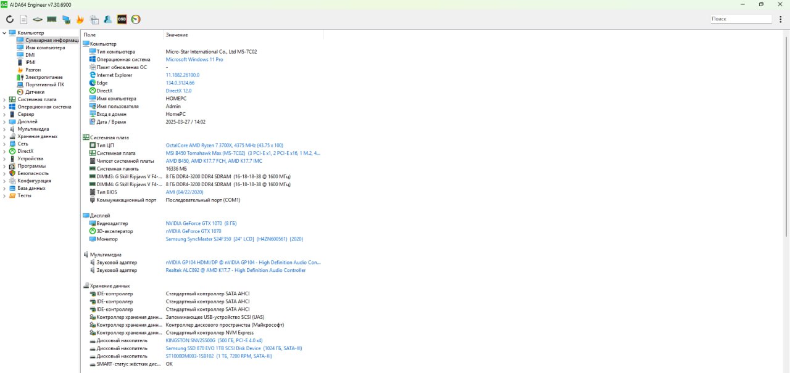Open the MSI B450 Tomahawk Max link

(243, 153)
